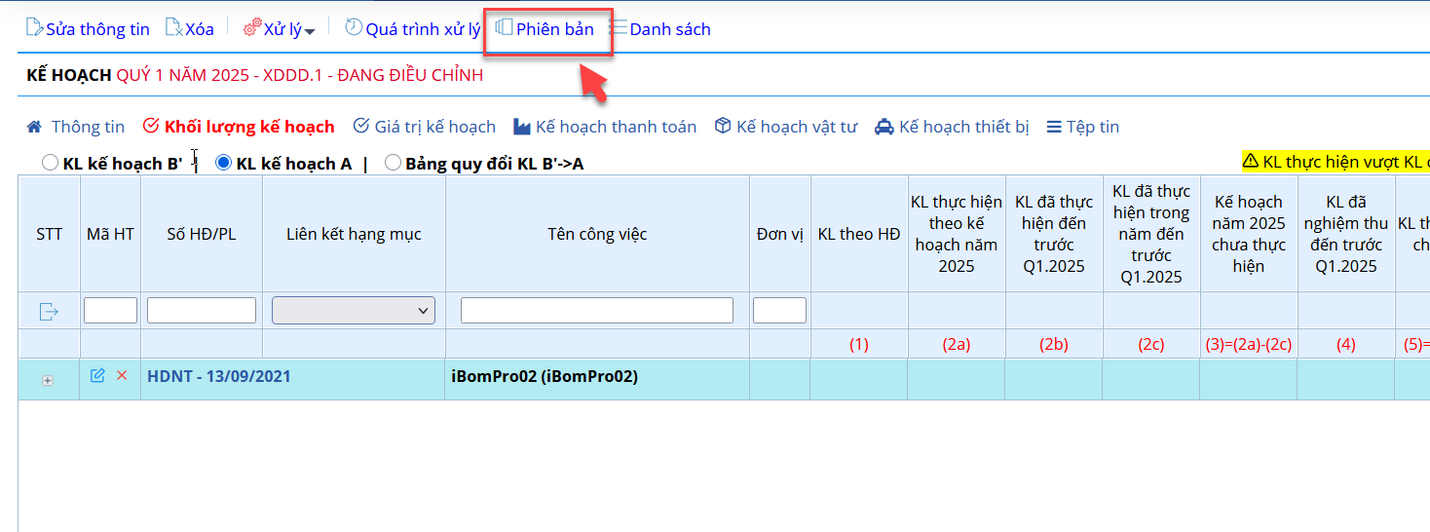
Task: Click the export arrow icon in filter row
Action: 49,312
